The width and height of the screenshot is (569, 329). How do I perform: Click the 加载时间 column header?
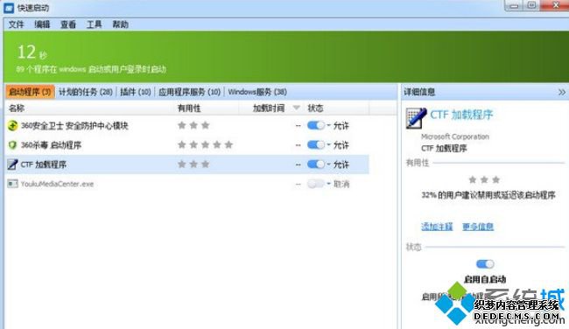269,108
